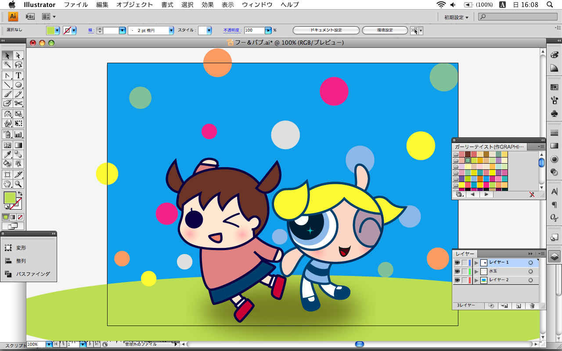Select the Direct Selection tool (white arrow)

click(18, 55)
